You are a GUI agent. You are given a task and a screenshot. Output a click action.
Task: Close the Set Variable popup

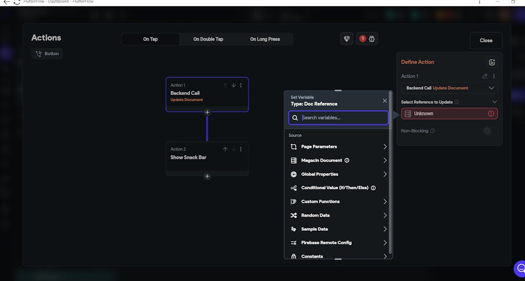tap(385, 101)
